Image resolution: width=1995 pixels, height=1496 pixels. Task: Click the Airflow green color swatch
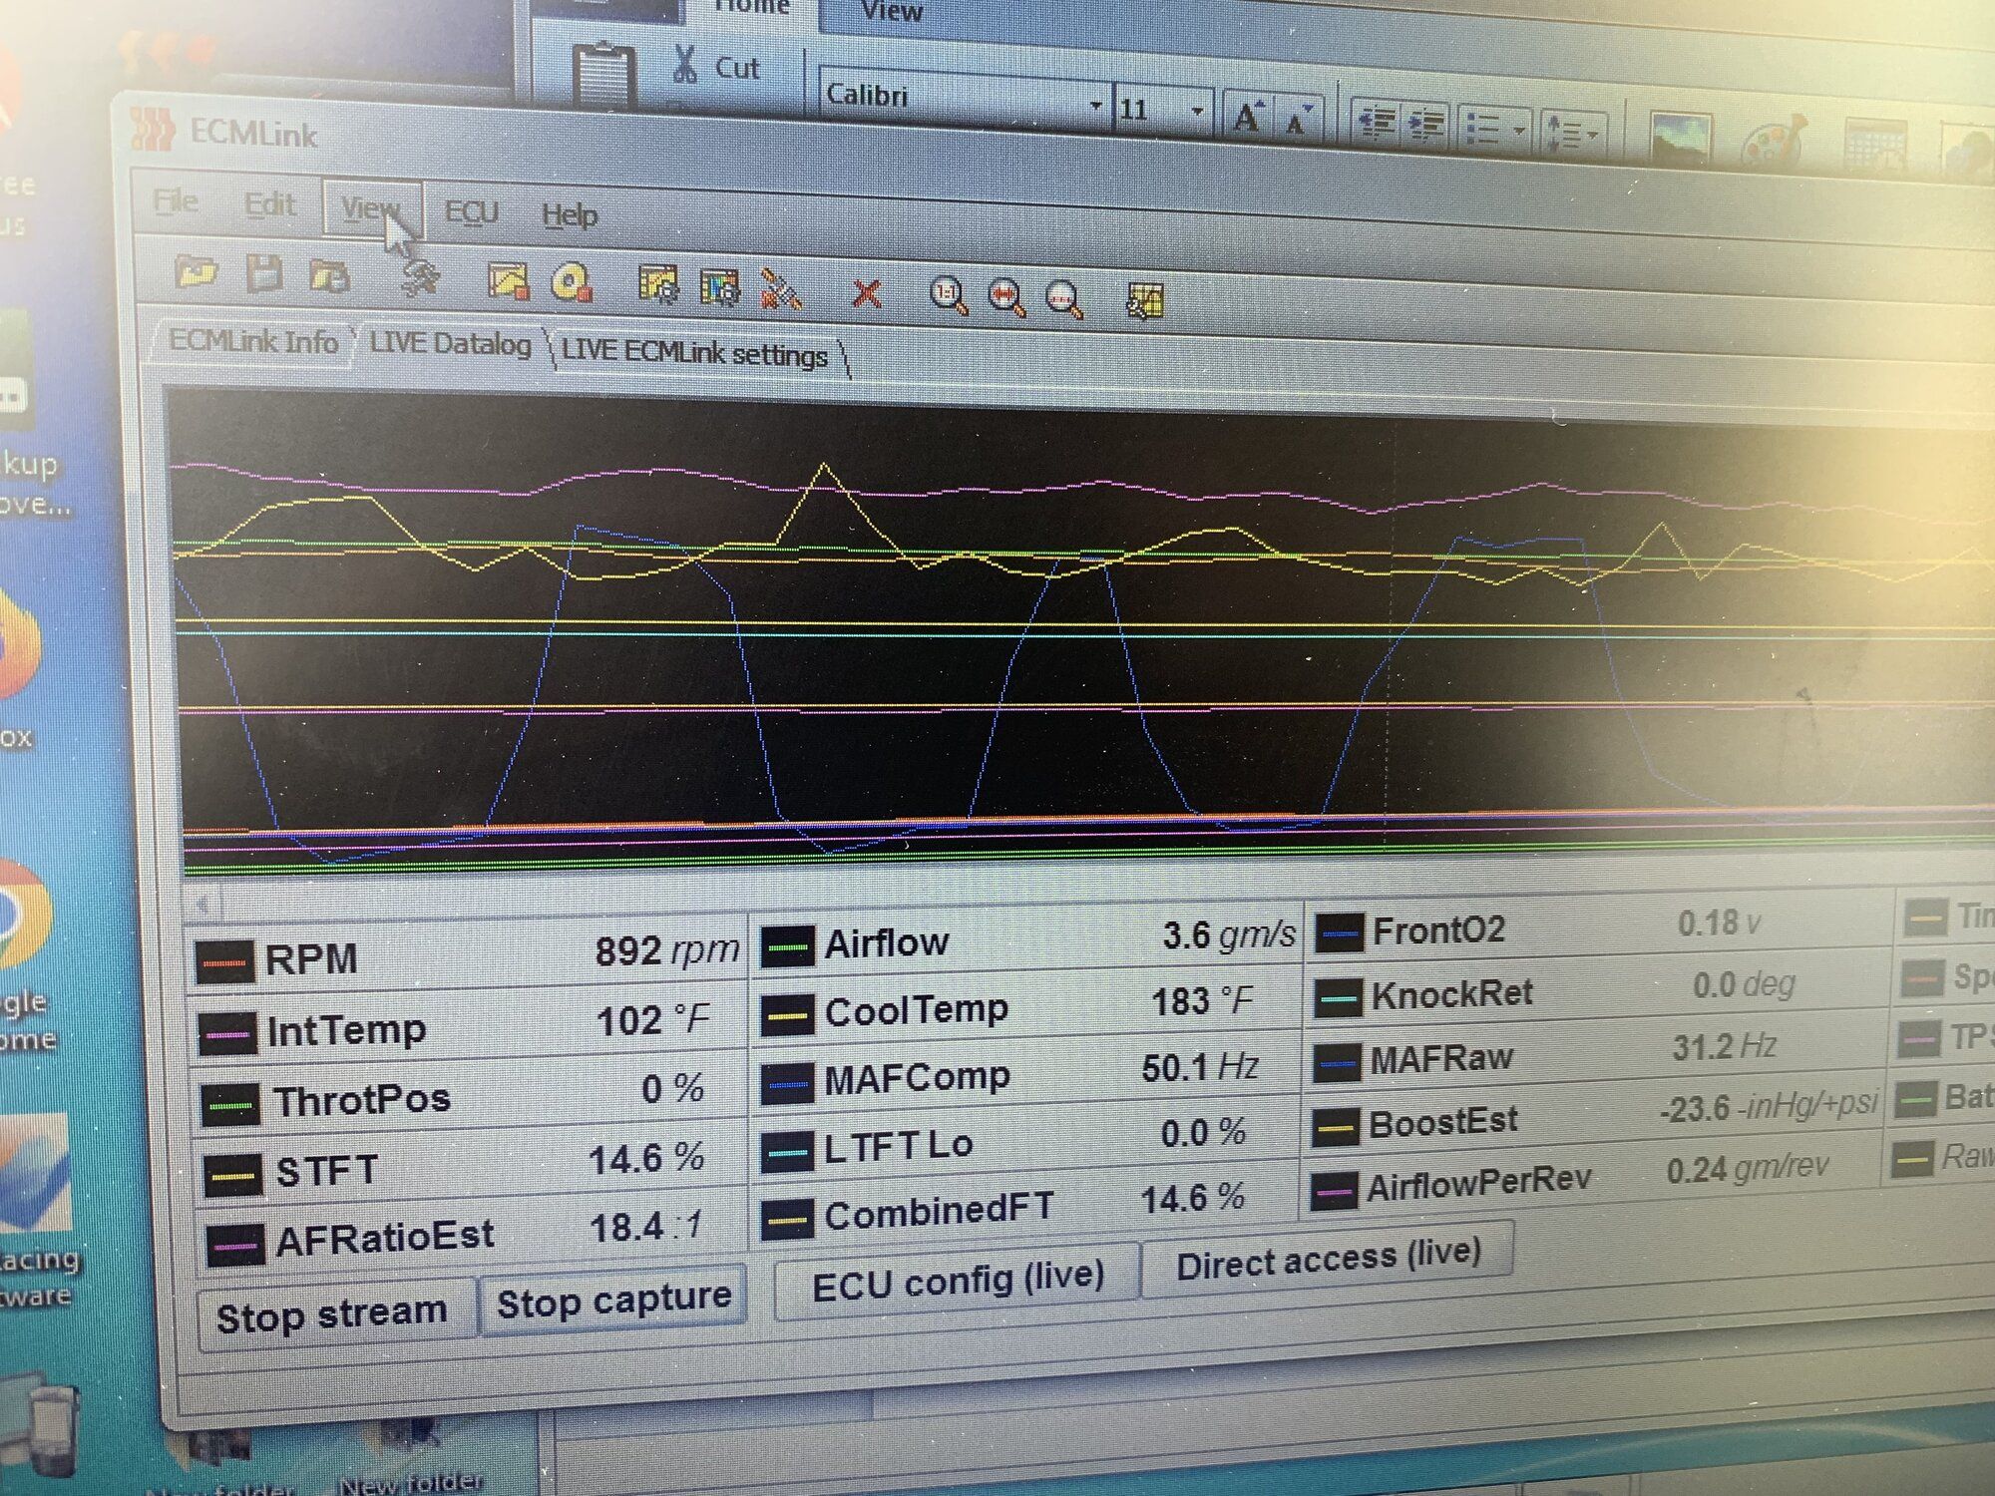click(788, 946)
